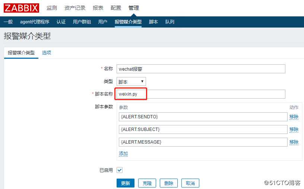This screenshot has height=189, width=304.
Task: Go to 一般 submenu
Action: pyautogui.click(x=8, y=22)
